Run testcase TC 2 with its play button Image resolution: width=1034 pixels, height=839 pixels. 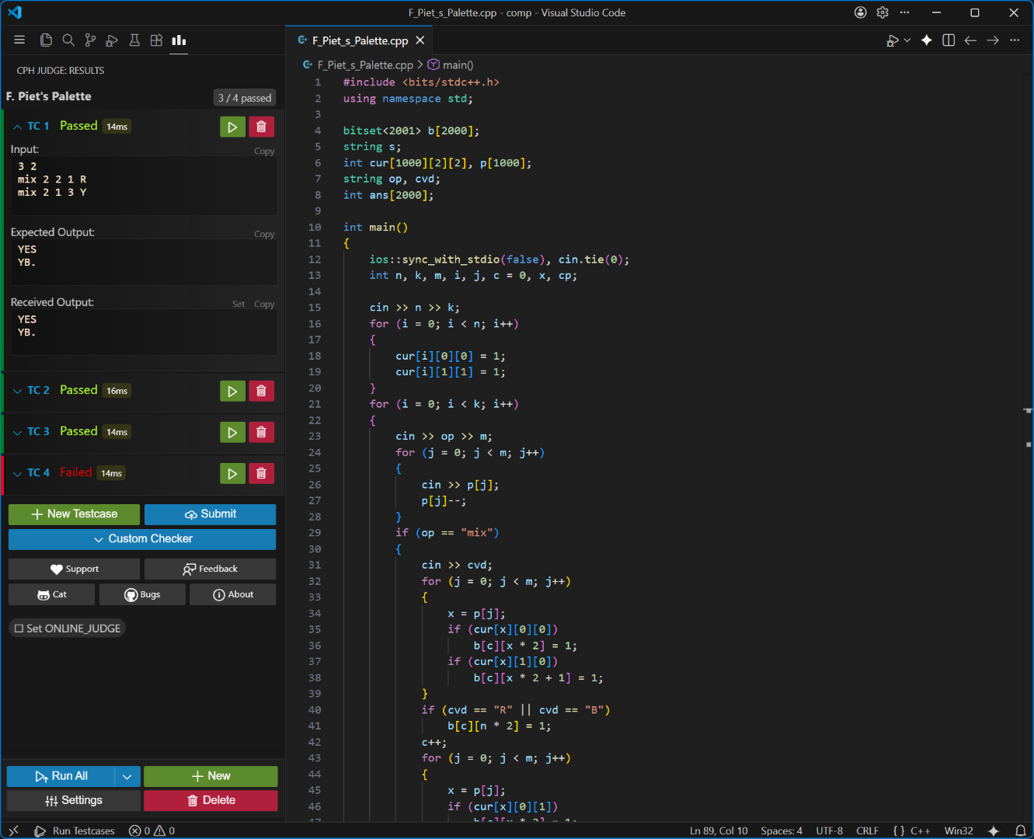click(x=232, y=391)
